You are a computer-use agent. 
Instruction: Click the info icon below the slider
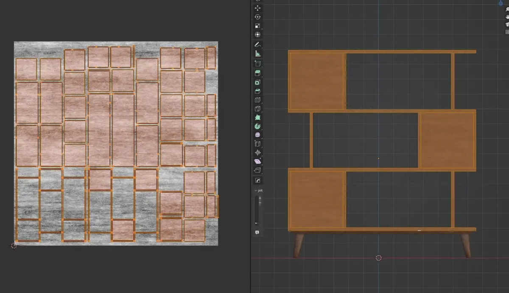click(257, 233)
